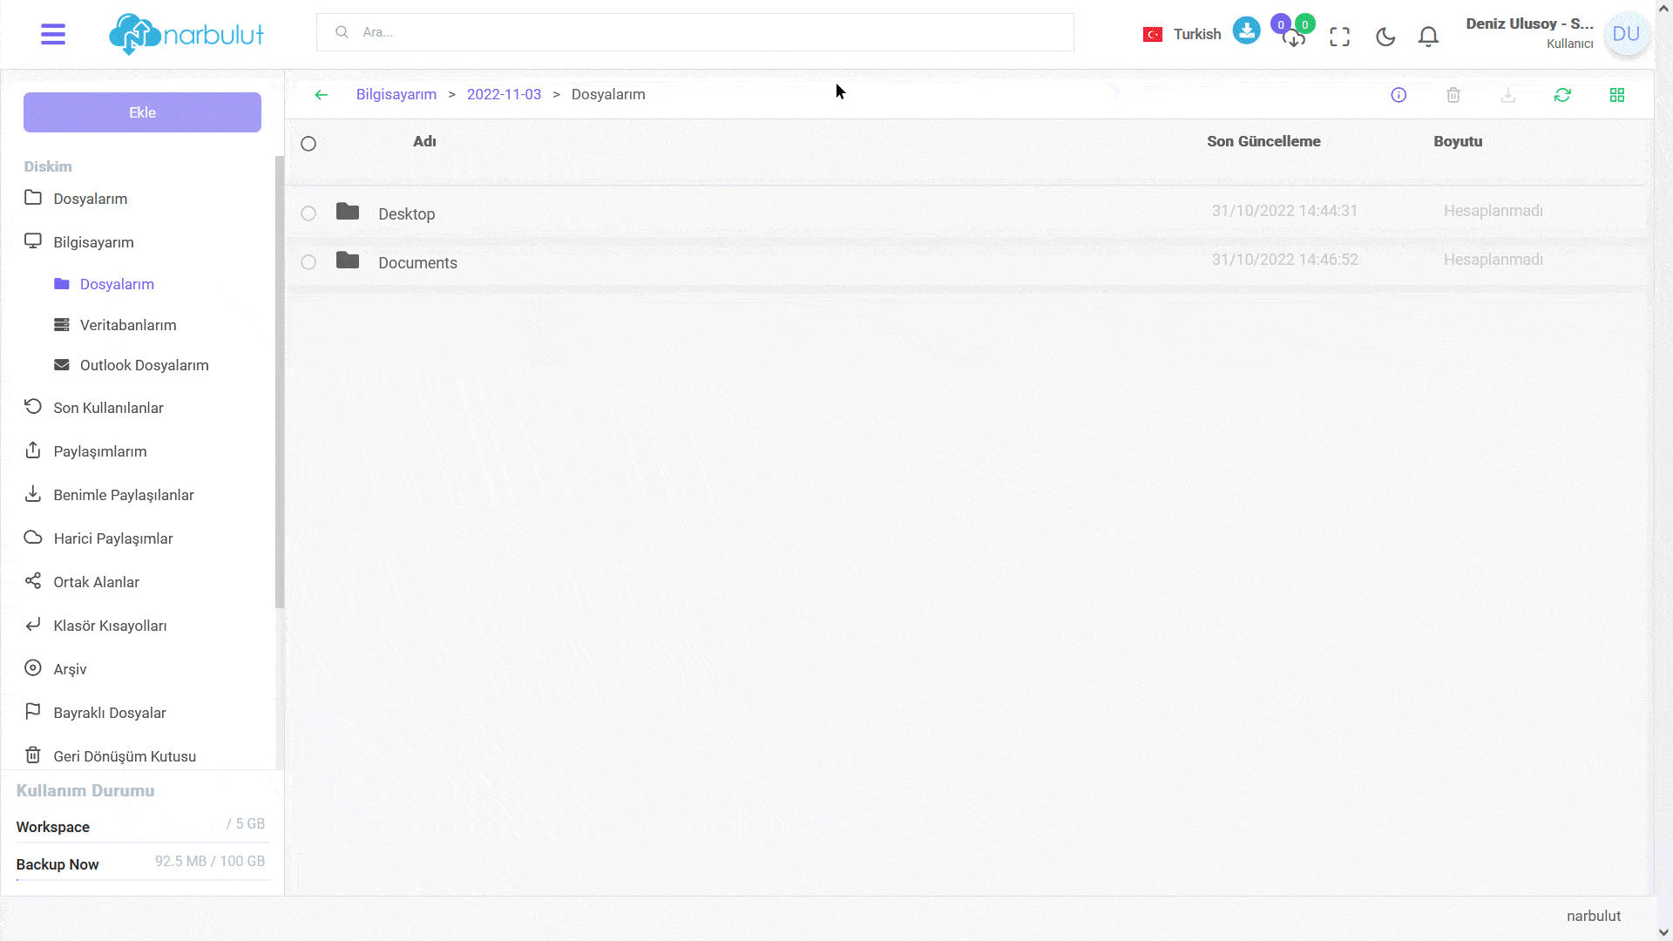Go back with the green arrow
The width and height of the screenshot is (1673, 941).
(322, 95)
